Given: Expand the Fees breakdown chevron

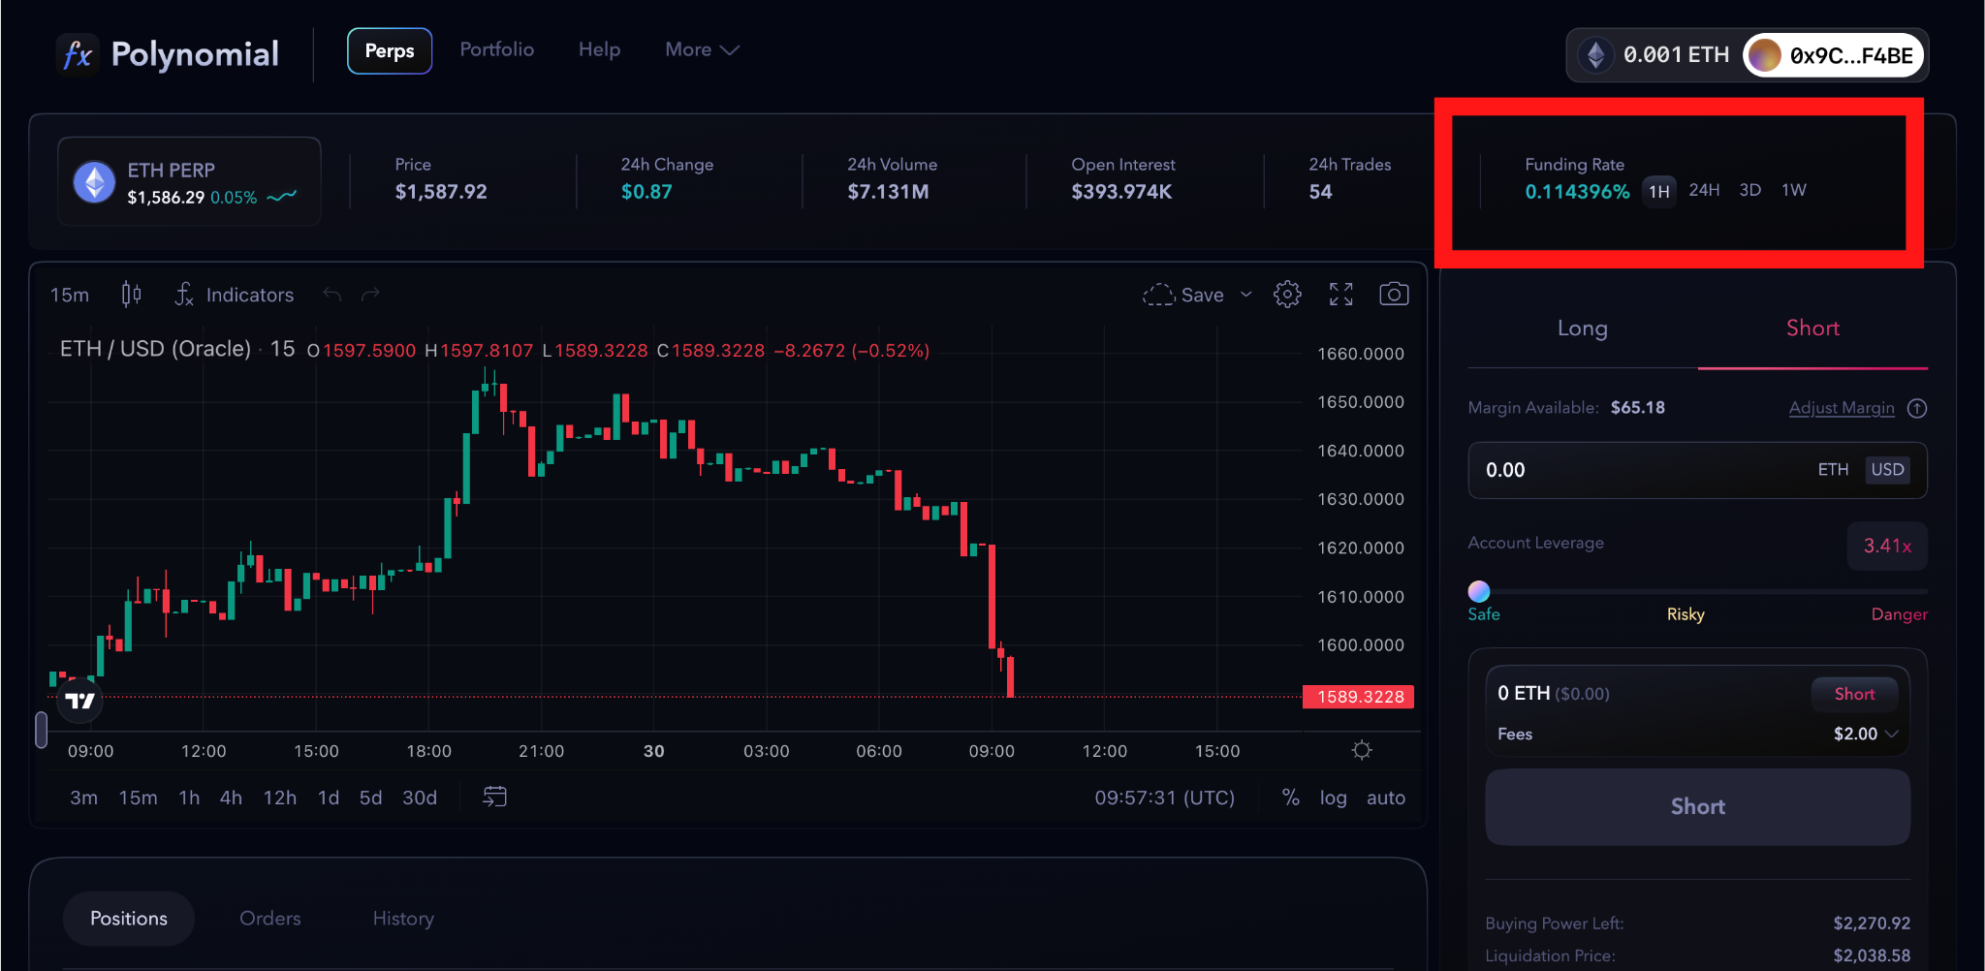Looking at the screenshot, I should tap(1892, 735).
